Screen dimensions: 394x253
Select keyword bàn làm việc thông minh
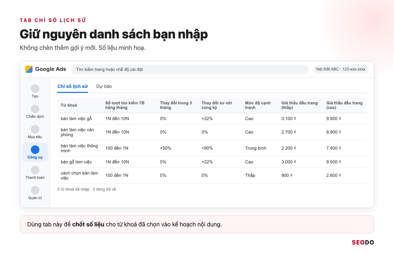(x=79, y=148)
